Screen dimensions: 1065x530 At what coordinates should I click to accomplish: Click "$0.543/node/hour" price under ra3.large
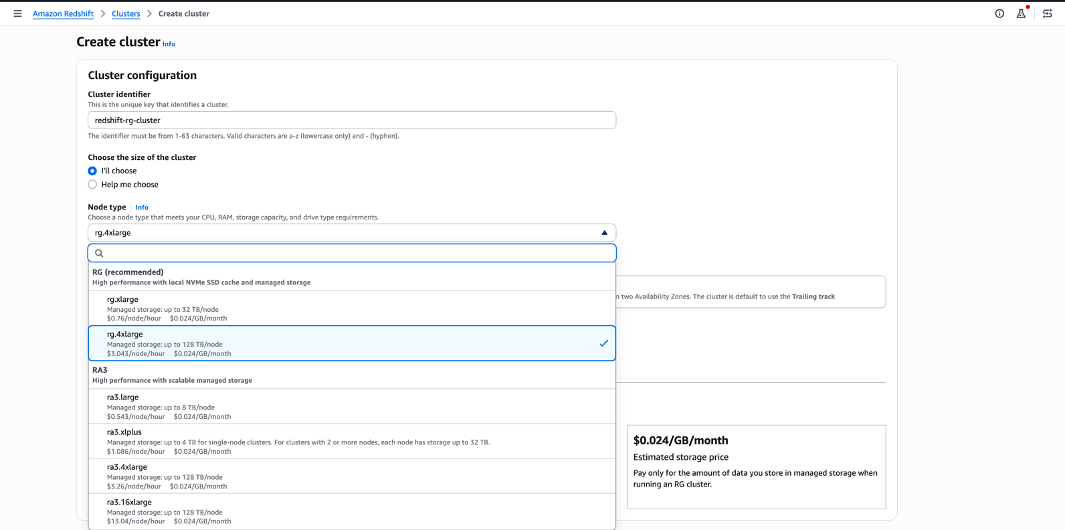136,417
